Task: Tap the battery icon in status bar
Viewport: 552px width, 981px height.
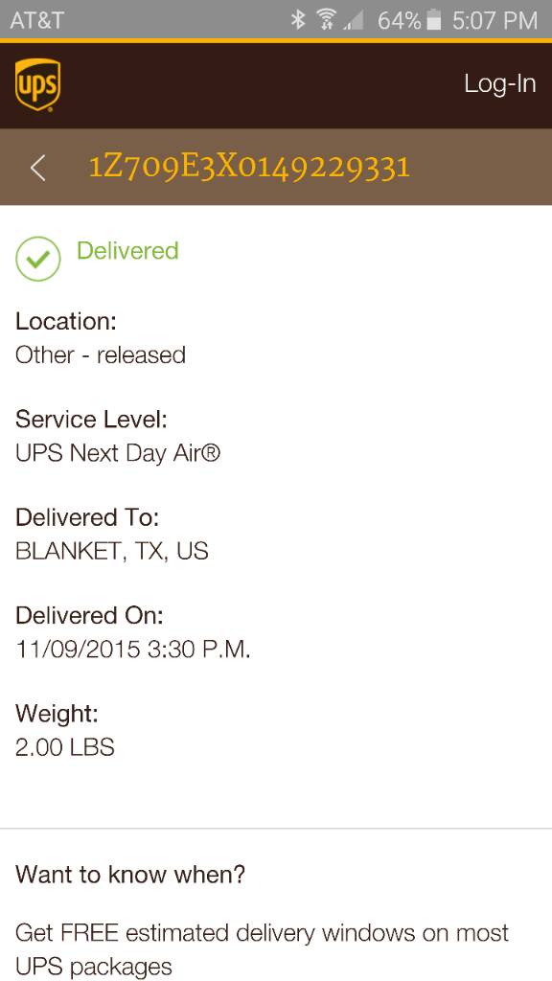Action: tap(434, 21)
